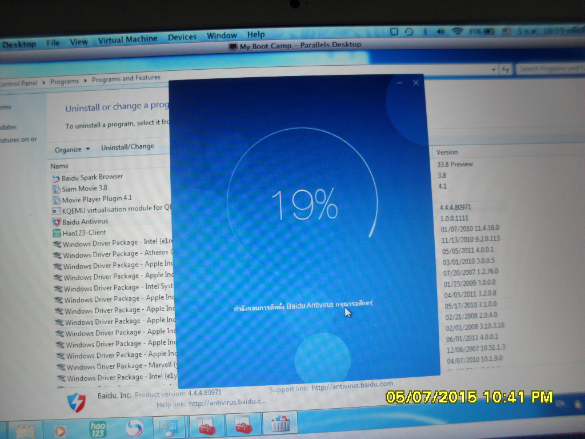Click the Parallels window title icon
This screenshot has width=585, height=439.
pos(233,47)
